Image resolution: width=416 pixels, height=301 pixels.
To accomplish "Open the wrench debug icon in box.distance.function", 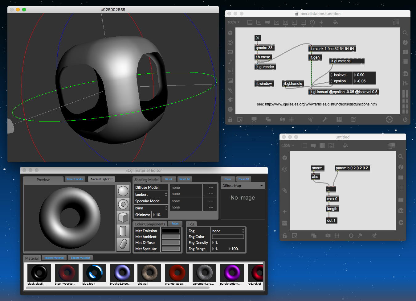I will (x=325, y=119).
